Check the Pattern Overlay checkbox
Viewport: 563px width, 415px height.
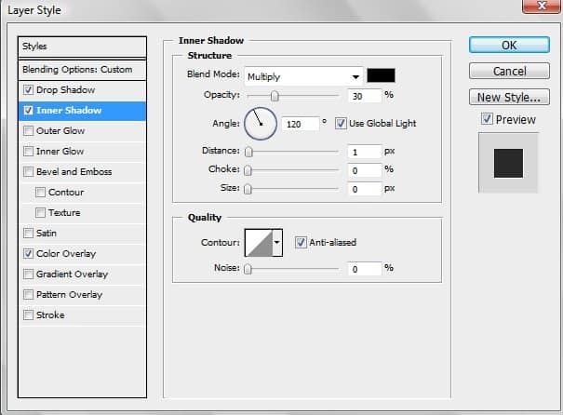[x=28, y=294]
